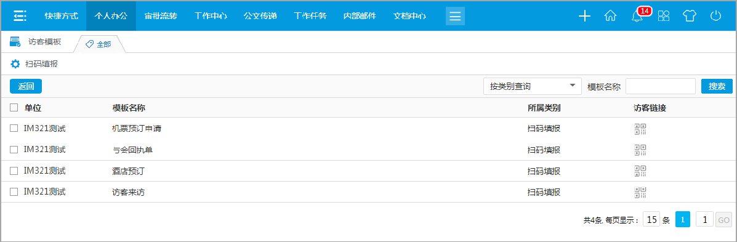This screenshot has width=737, height=242.
Task: Click the jump-to-page input field
Action: [704, 219]
